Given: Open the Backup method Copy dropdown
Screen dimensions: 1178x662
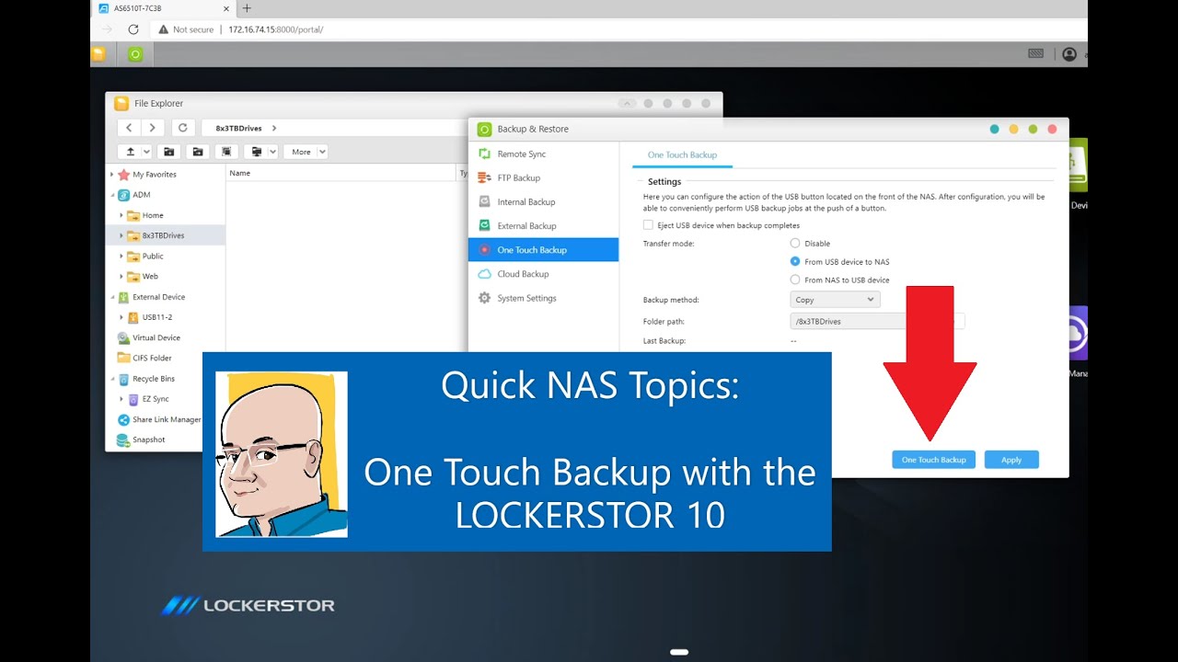Looking at the screenshot, I should [x=835, y=300].
